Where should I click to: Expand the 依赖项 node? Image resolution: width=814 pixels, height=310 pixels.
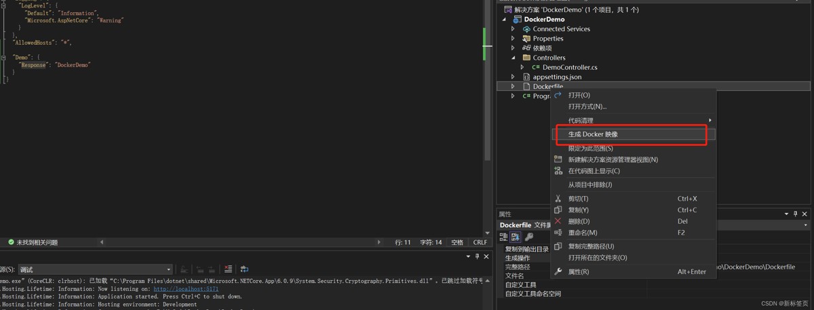point(513,48)
